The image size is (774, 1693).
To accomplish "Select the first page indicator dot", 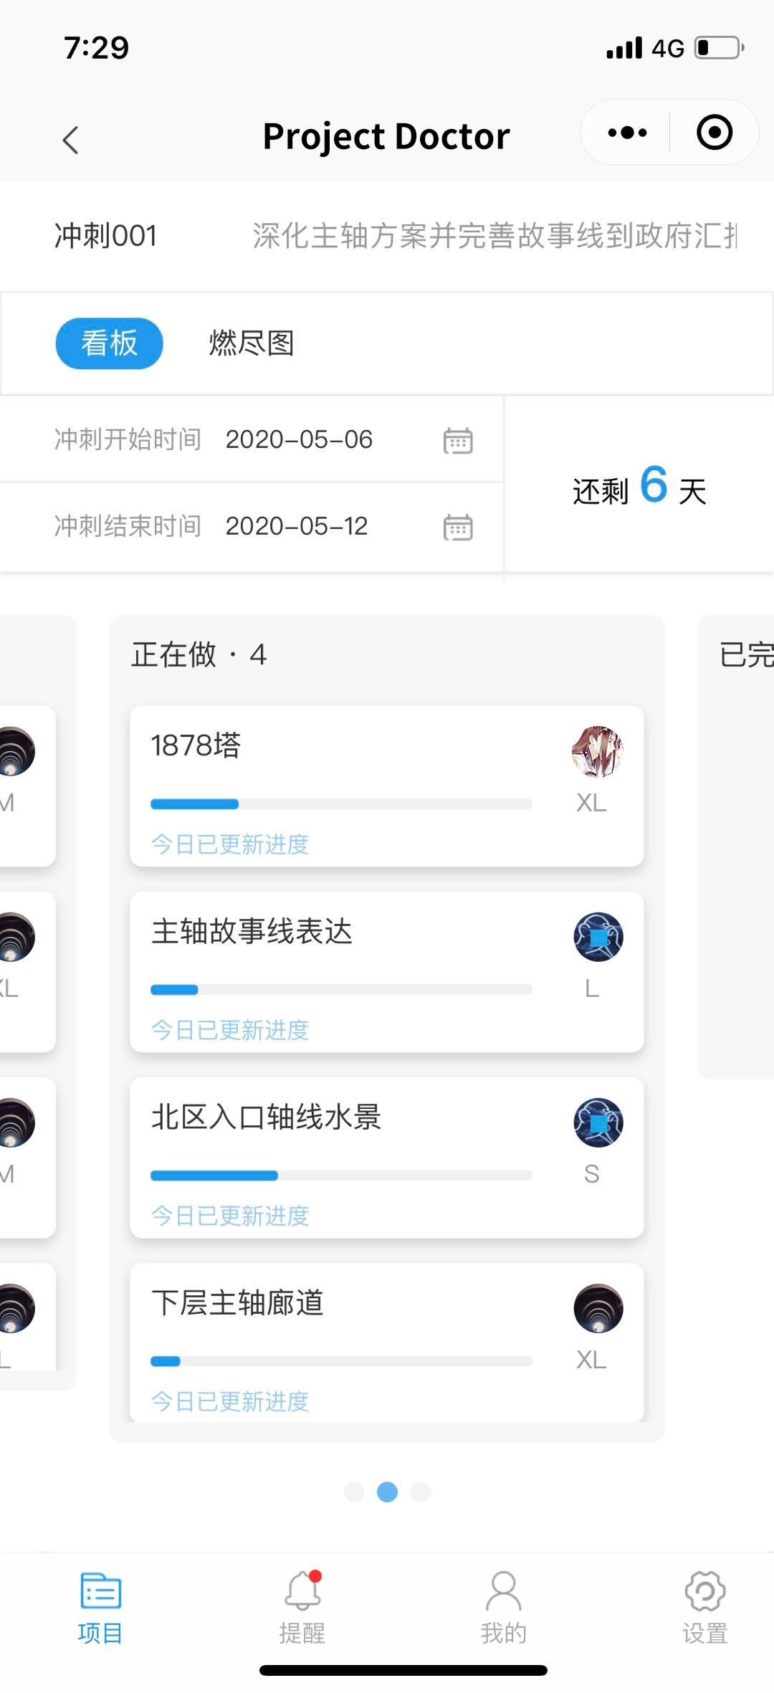I will click(x=354, y=1492).
